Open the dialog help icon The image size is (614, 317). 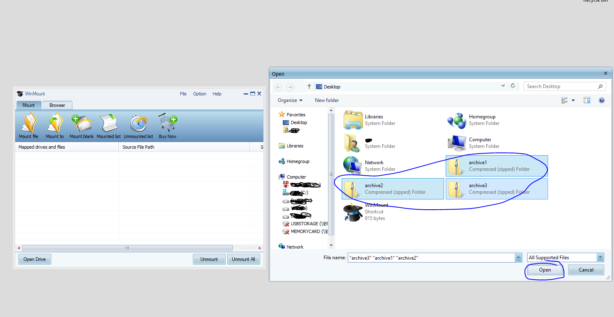coord(602,100)
